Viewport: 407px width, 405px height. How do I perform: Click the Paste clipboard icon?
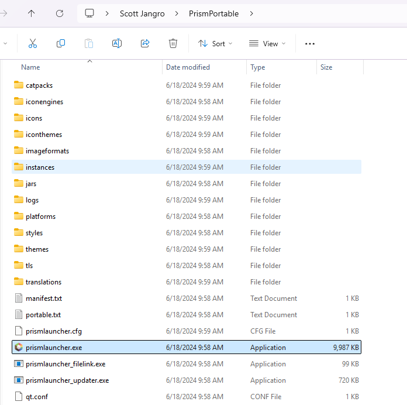click(x=89, y=43)
